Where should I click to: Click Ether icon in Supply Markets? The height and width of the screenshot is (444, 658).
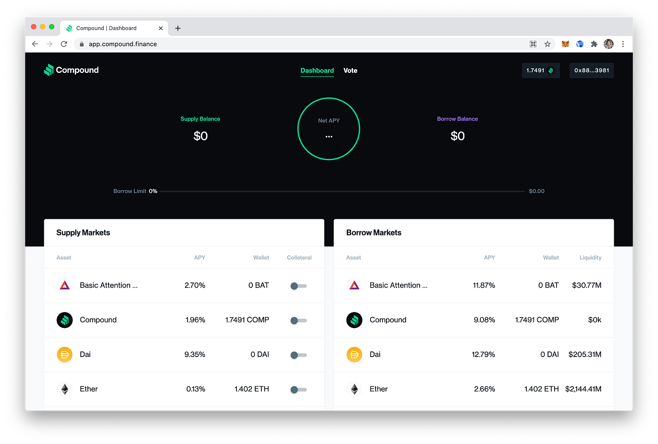coord(65,389)
